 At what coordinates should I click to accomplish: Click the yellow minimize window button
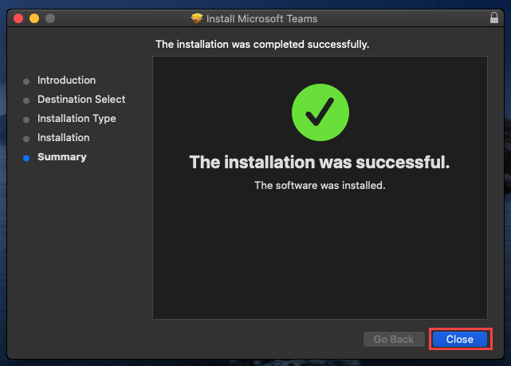(34, 18)
